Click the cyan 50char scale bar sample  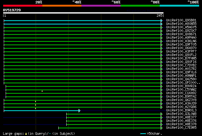pos(143,134)
